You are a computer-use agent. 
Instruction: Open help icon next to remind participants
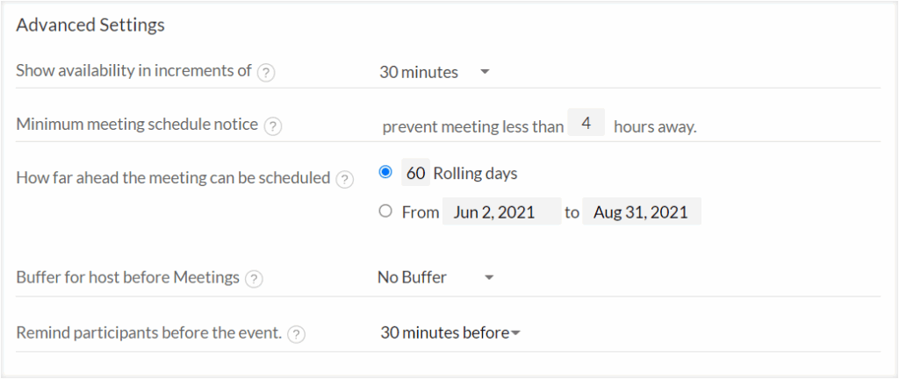point(296,334)
